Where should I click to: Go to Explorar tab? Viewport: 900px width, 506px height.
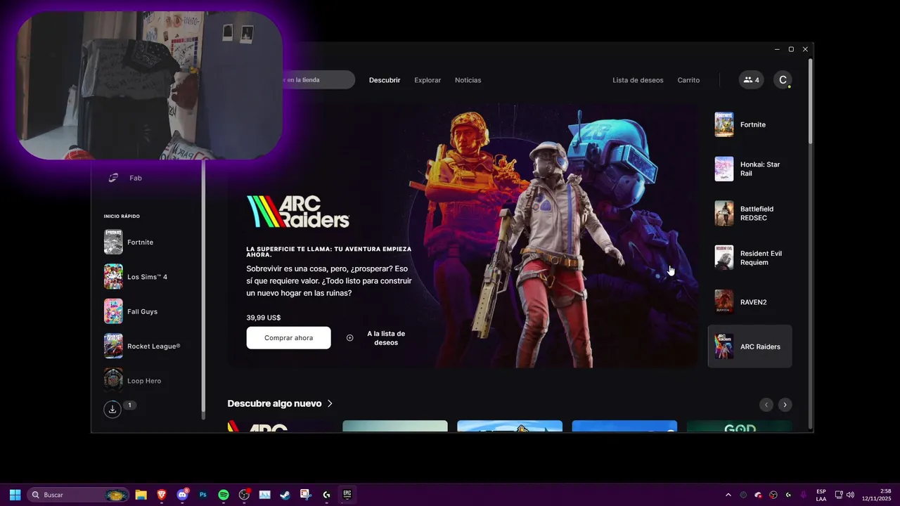point(427,80)
